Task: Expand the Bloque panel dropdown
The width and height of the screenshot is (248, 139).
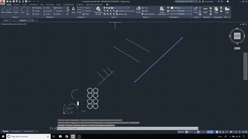Action: 146,17
